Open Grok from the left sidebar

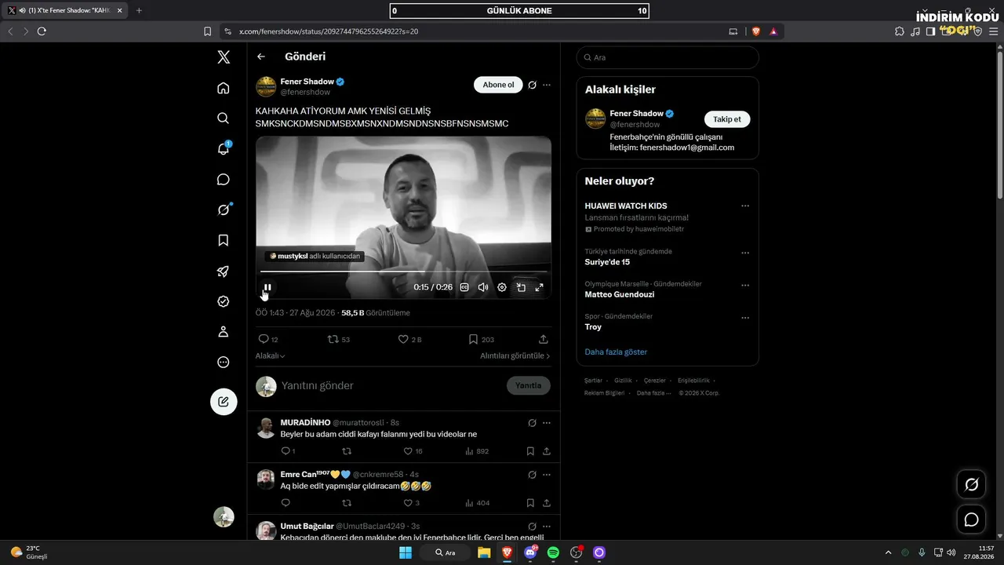224,210
